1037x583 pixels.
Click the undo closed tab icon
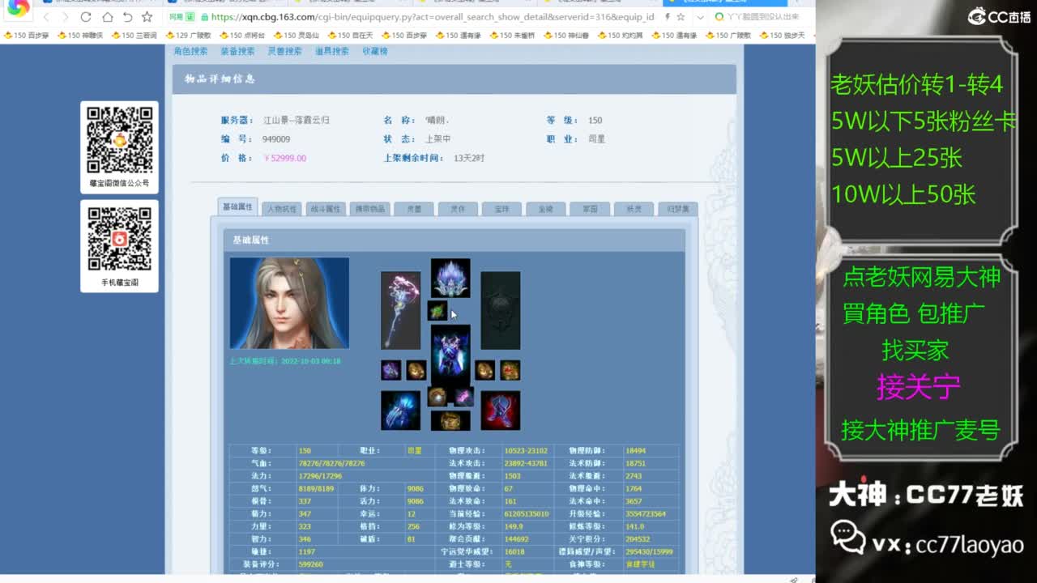127,17
